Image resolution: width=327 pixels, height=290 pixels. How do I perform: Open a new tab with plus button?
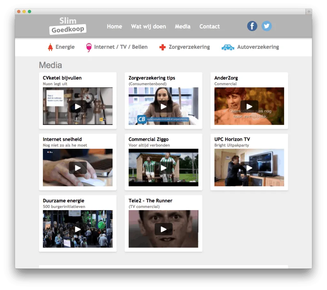[309, 11]
